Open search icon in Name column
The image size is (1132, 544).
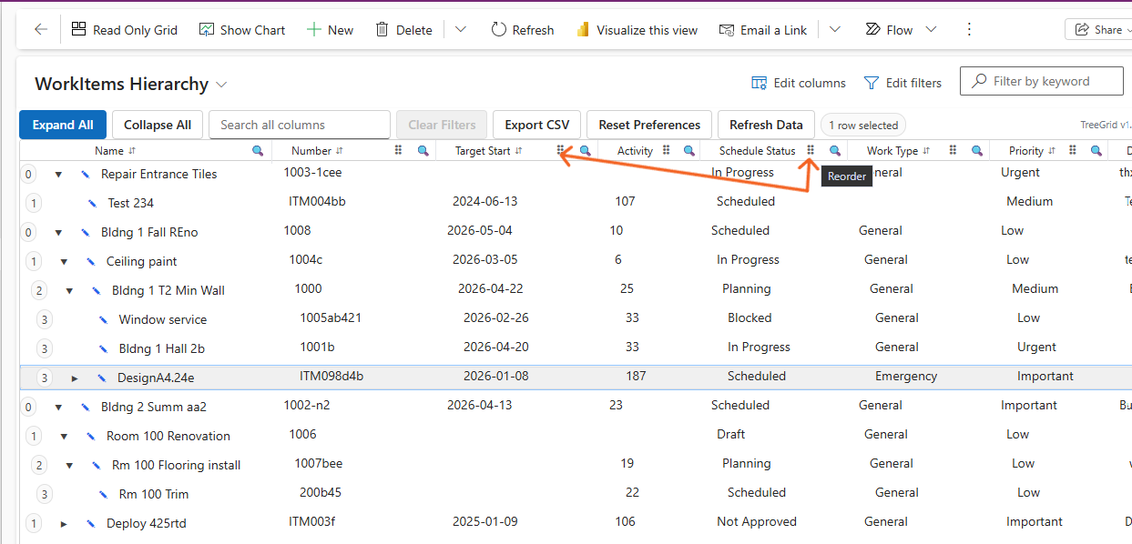tap(258, 151)
